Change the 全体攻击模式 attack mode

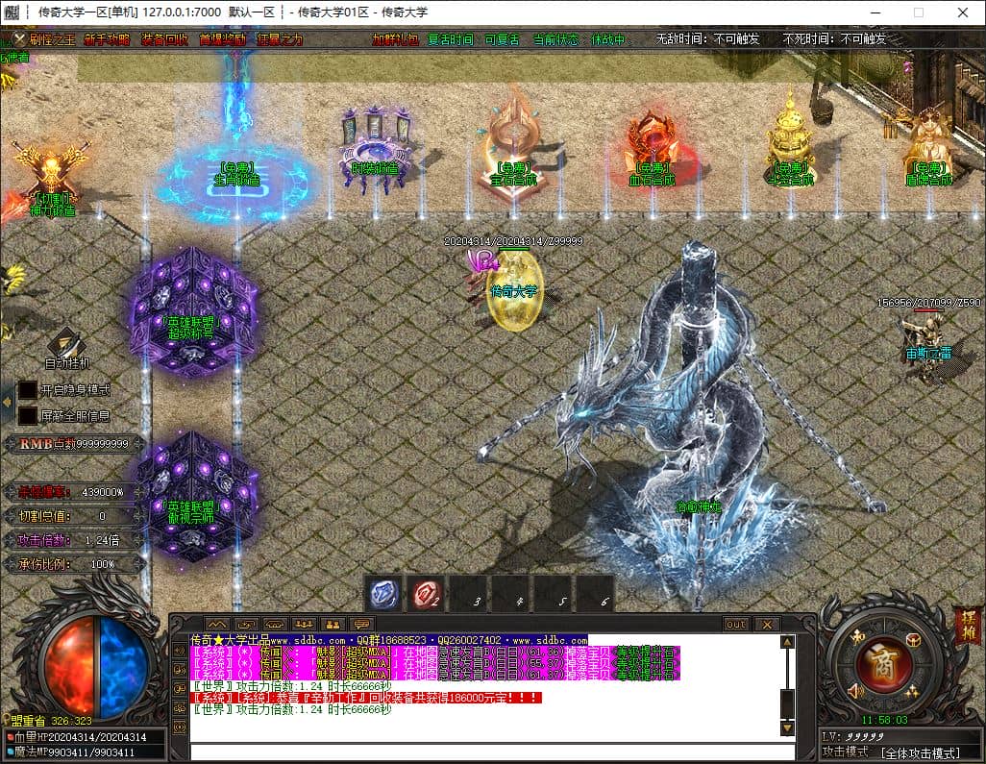tap(921, 752)
